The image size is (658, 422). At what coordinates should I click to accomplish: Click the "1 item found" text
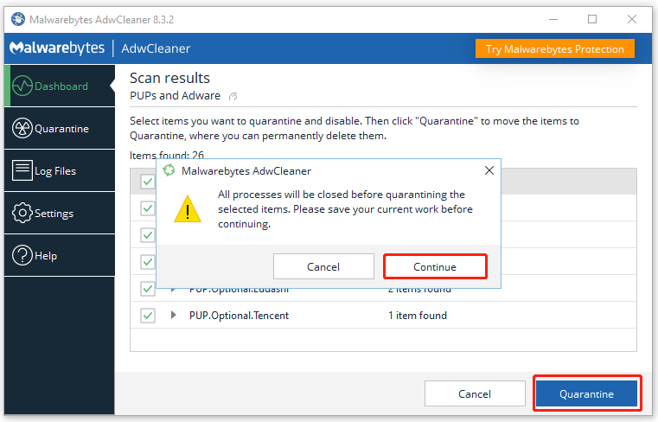[418, 316]
